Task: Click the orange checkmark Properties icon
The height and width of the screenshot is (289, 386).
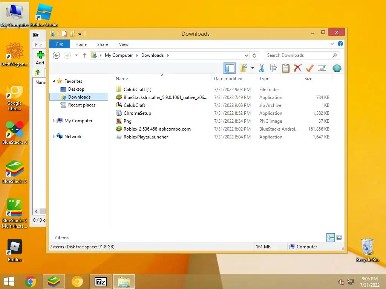Action: [309, 68]
